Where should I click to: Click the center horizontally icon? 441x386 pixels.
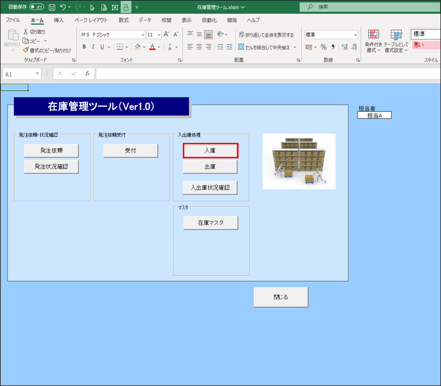(x=199, y=47)
